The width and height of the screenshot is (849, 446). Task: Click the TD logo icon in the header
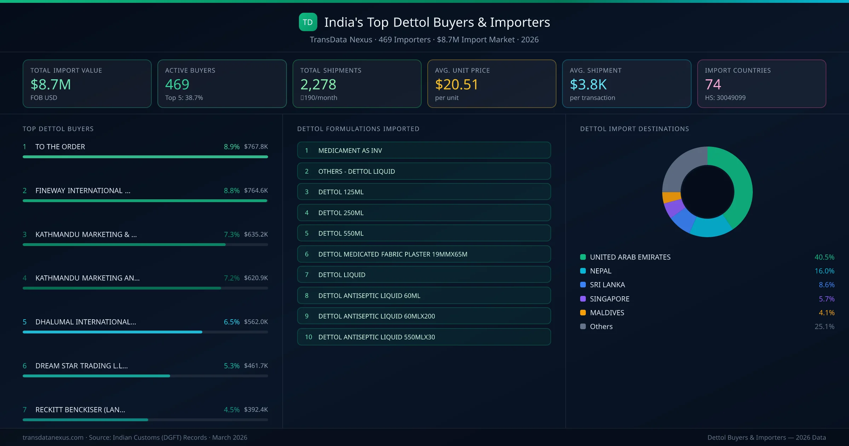307,22
